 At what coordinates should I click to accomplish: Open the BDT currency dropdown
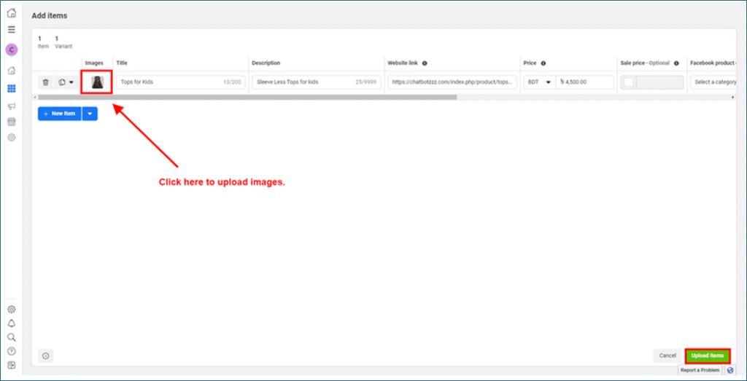point(539,82)
